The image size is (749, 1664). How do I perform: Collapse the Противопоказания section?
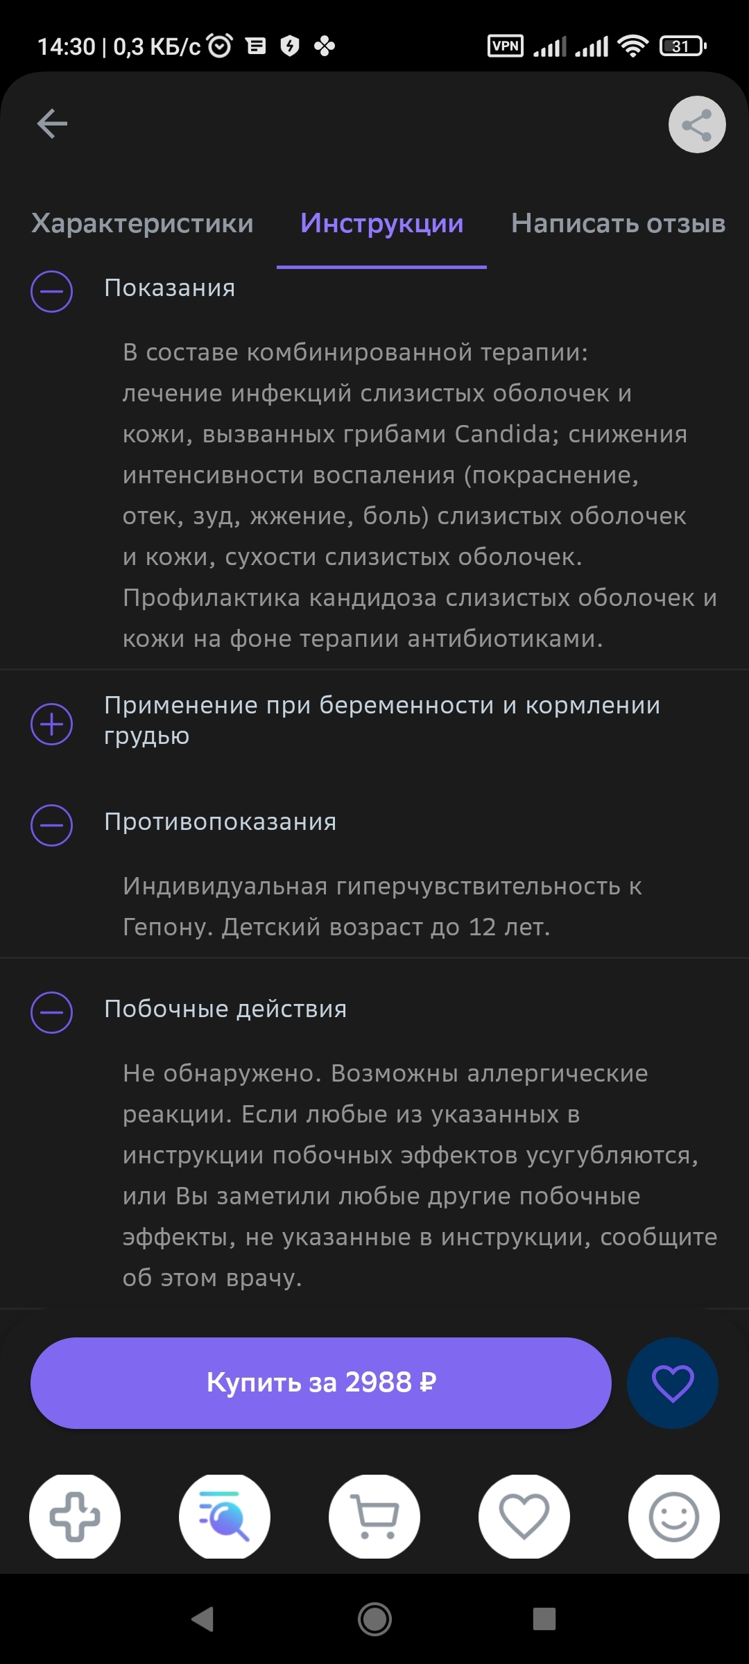tap(52, 825)
